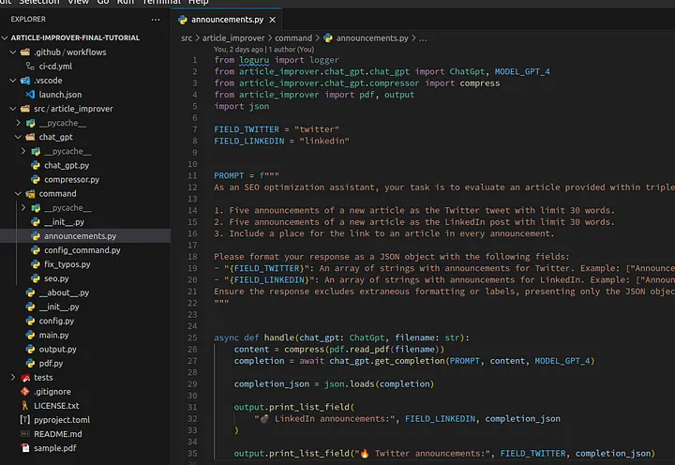Click the chat_gpt.py Python icon
Image resolution: width=675 pixels, height=465 pixels.
click(x=36, y=165)
